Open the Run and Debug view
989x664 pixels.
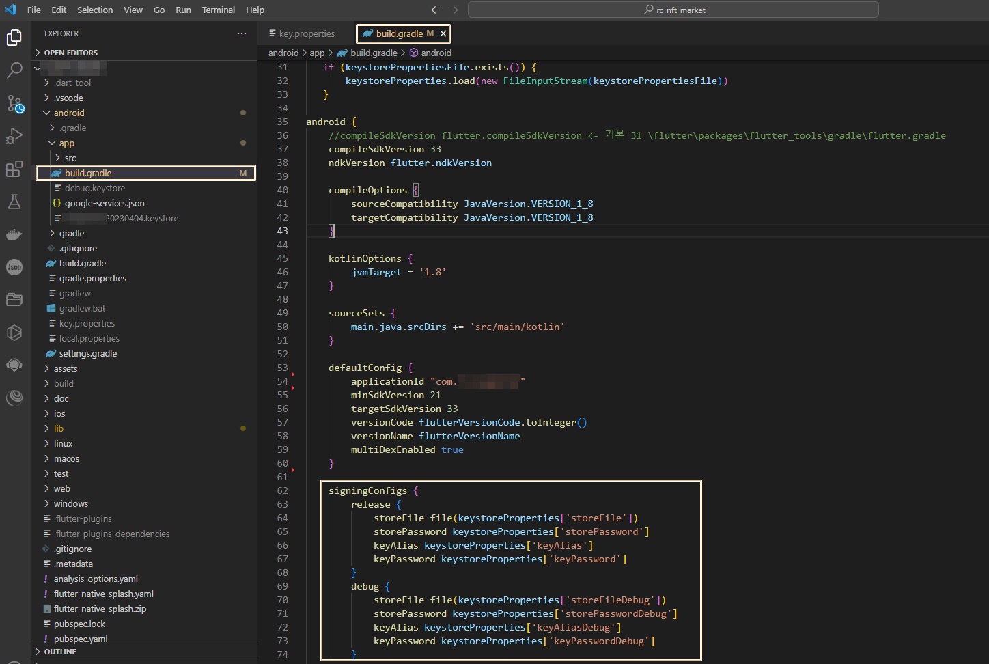[14, 136]
